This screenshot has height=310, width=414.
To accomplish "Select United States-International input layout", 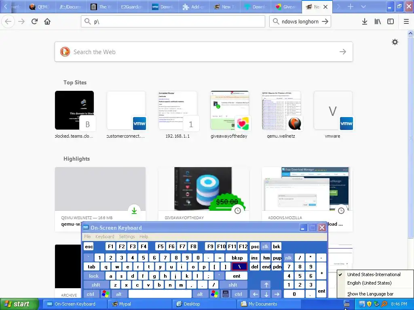I will (374, 274).
